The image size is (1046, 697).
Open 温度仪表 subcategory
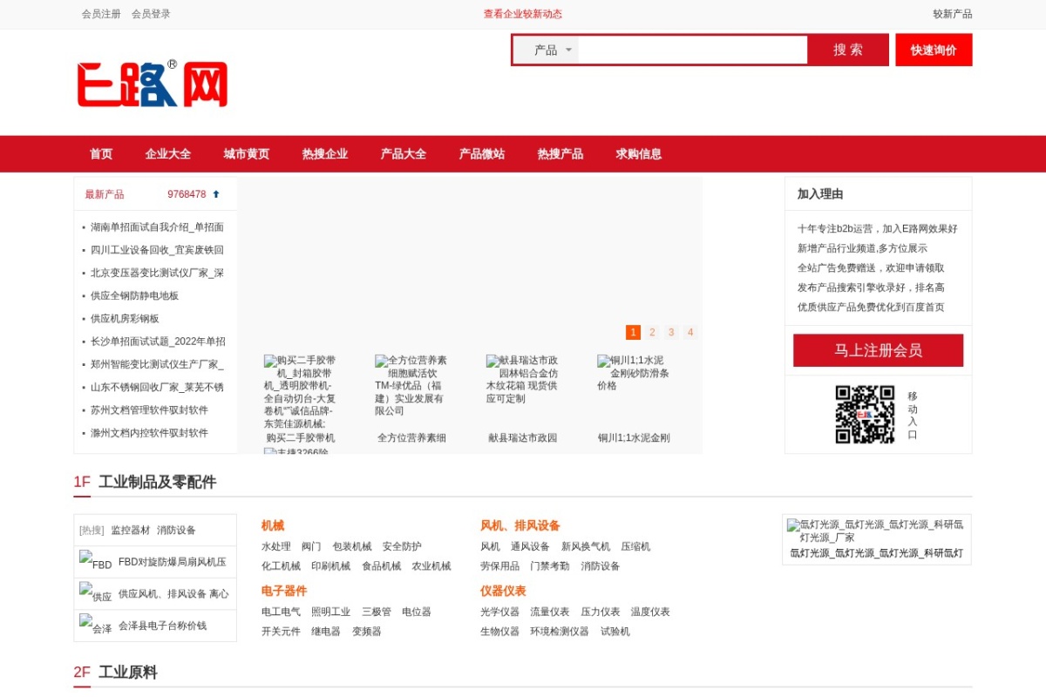(x=650, y=612)
